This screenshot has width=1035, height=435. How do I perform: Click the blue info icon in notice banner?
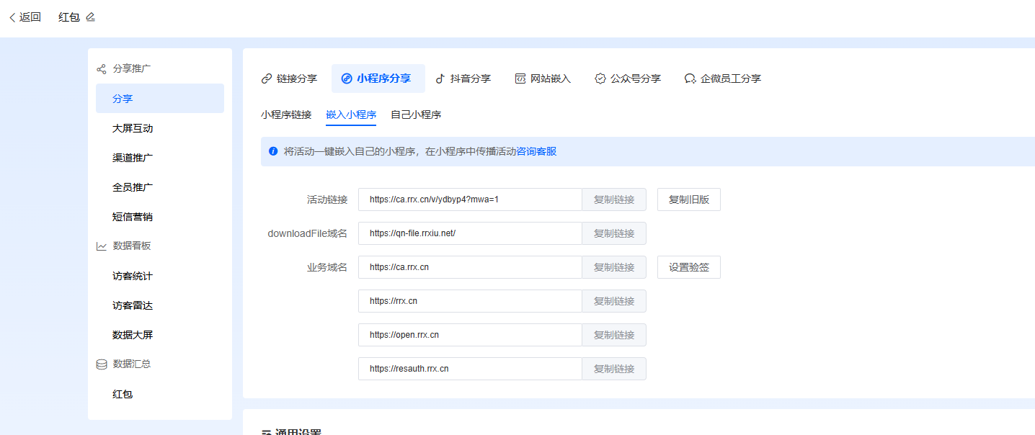(x=273, y=151)
